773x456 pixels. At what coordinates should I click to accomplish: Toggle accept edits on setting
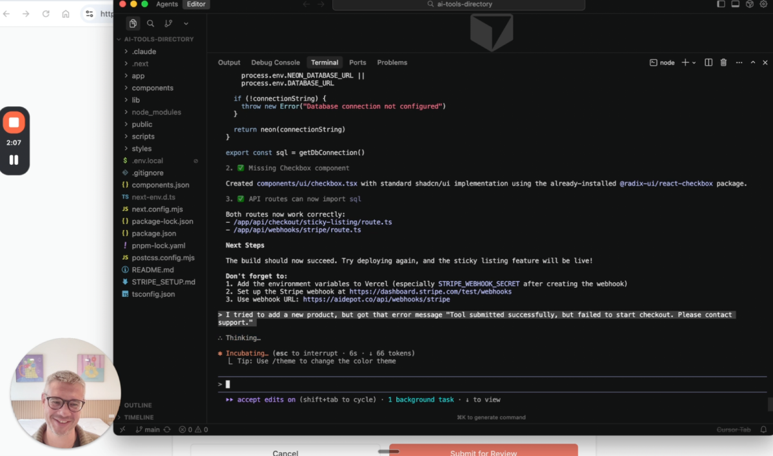(265, 399)
